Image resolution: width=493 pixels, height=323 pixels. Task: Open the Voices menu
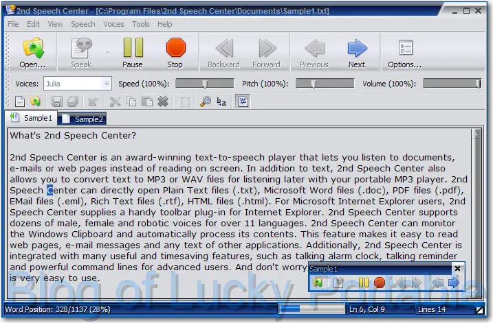point(113,24)
